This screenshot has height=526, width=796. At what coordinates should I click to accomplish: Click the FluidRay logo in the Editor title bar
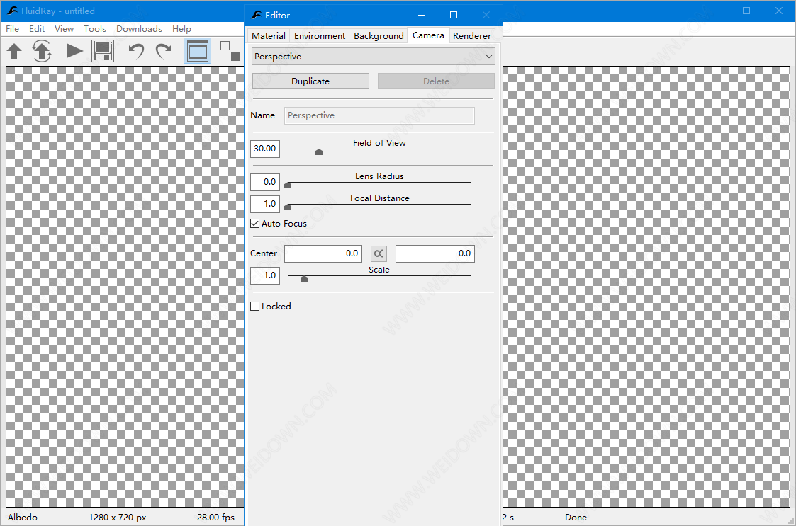[x=257, y=15]
